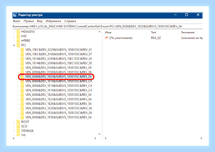Open the Файл menu
The image size is (215, 152).
pos(16,21)
